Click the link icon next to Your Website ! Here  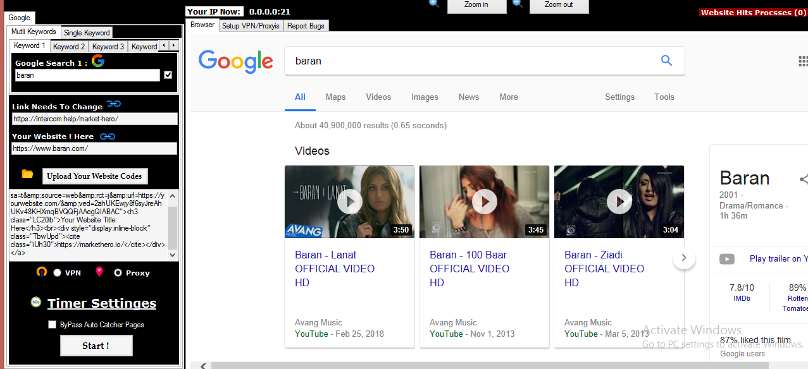(108, 136)
